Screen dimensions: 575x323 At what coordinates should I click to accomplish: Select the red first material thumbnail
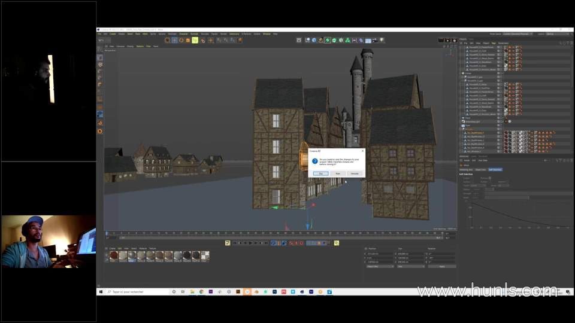[x=114, y=255]
